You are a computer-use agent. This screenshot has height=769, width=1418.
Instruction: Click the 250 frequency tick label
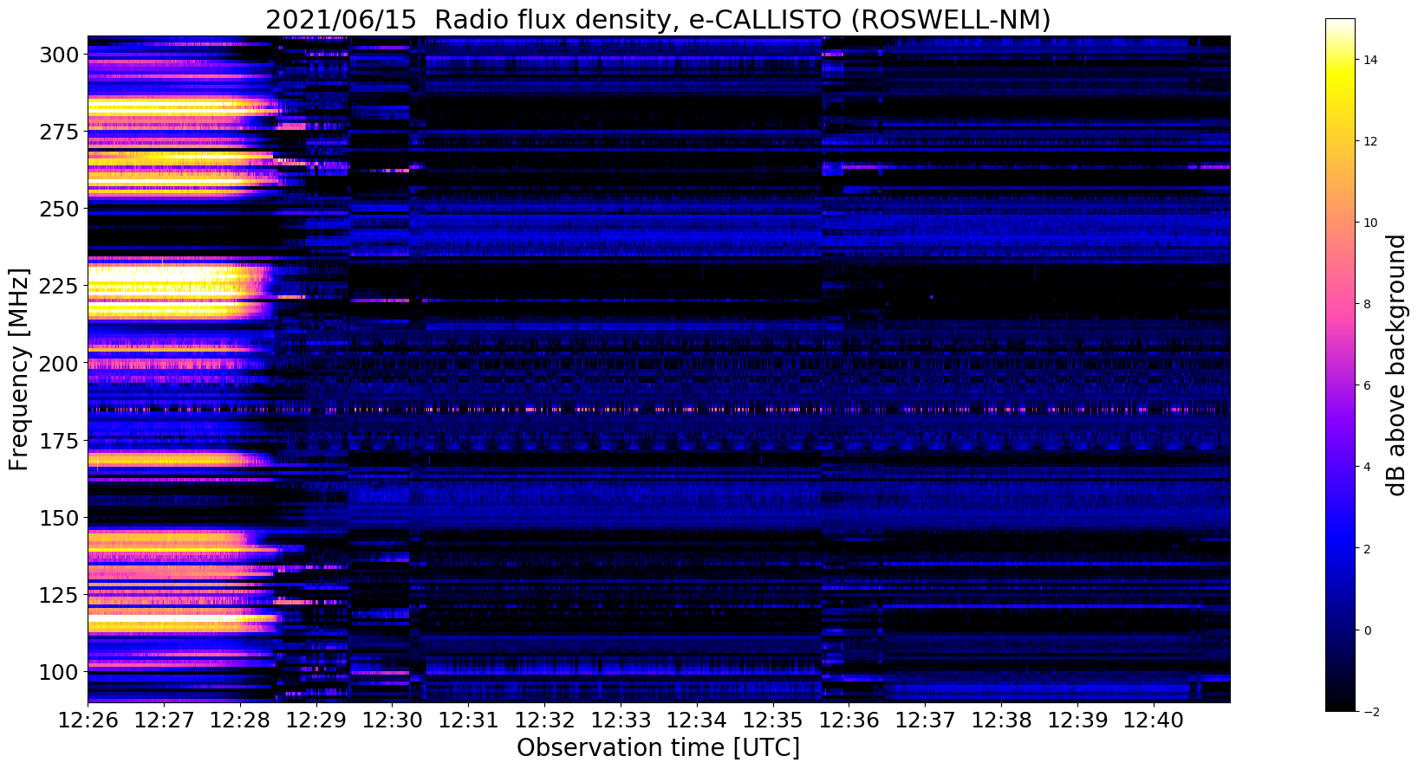(57, 209)
